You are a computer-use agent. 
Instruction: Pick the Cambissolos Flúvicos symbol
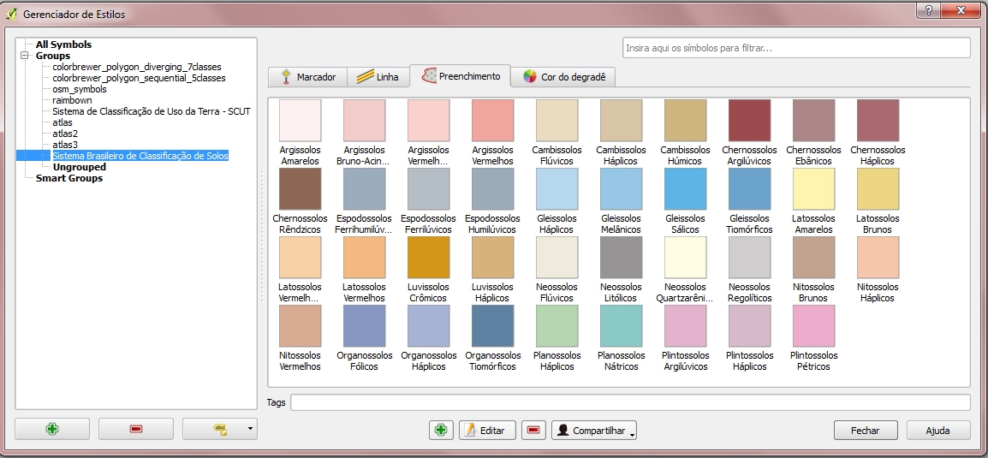coord(557,121)
